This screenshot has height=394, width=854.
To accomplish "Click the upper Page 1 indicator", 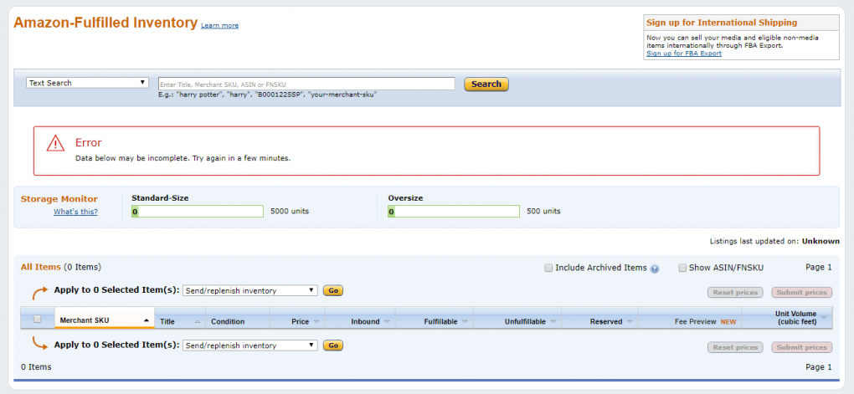I will (819, 267).
